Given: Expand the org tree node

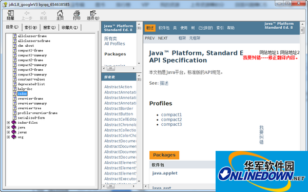Looking at the screenshot, I should click(8, 137).
